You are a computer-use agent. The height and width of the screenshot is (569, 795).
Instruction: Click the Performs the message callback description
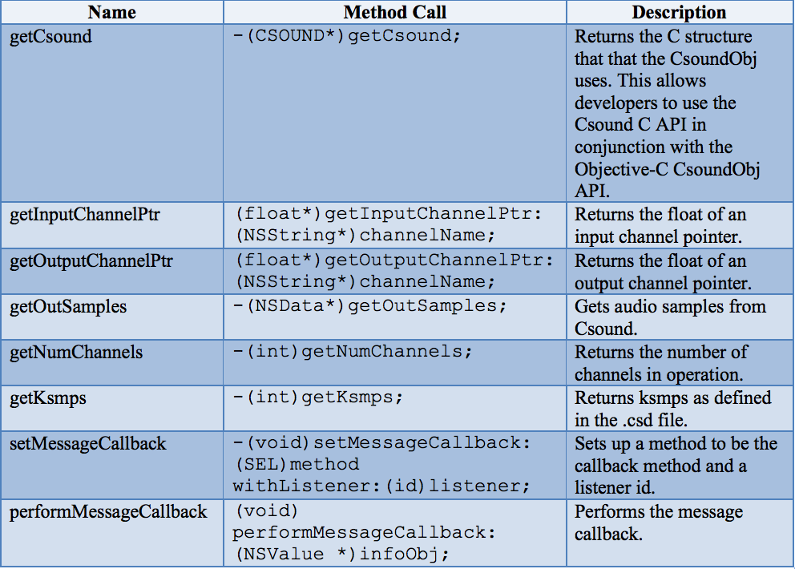(658, 523)
